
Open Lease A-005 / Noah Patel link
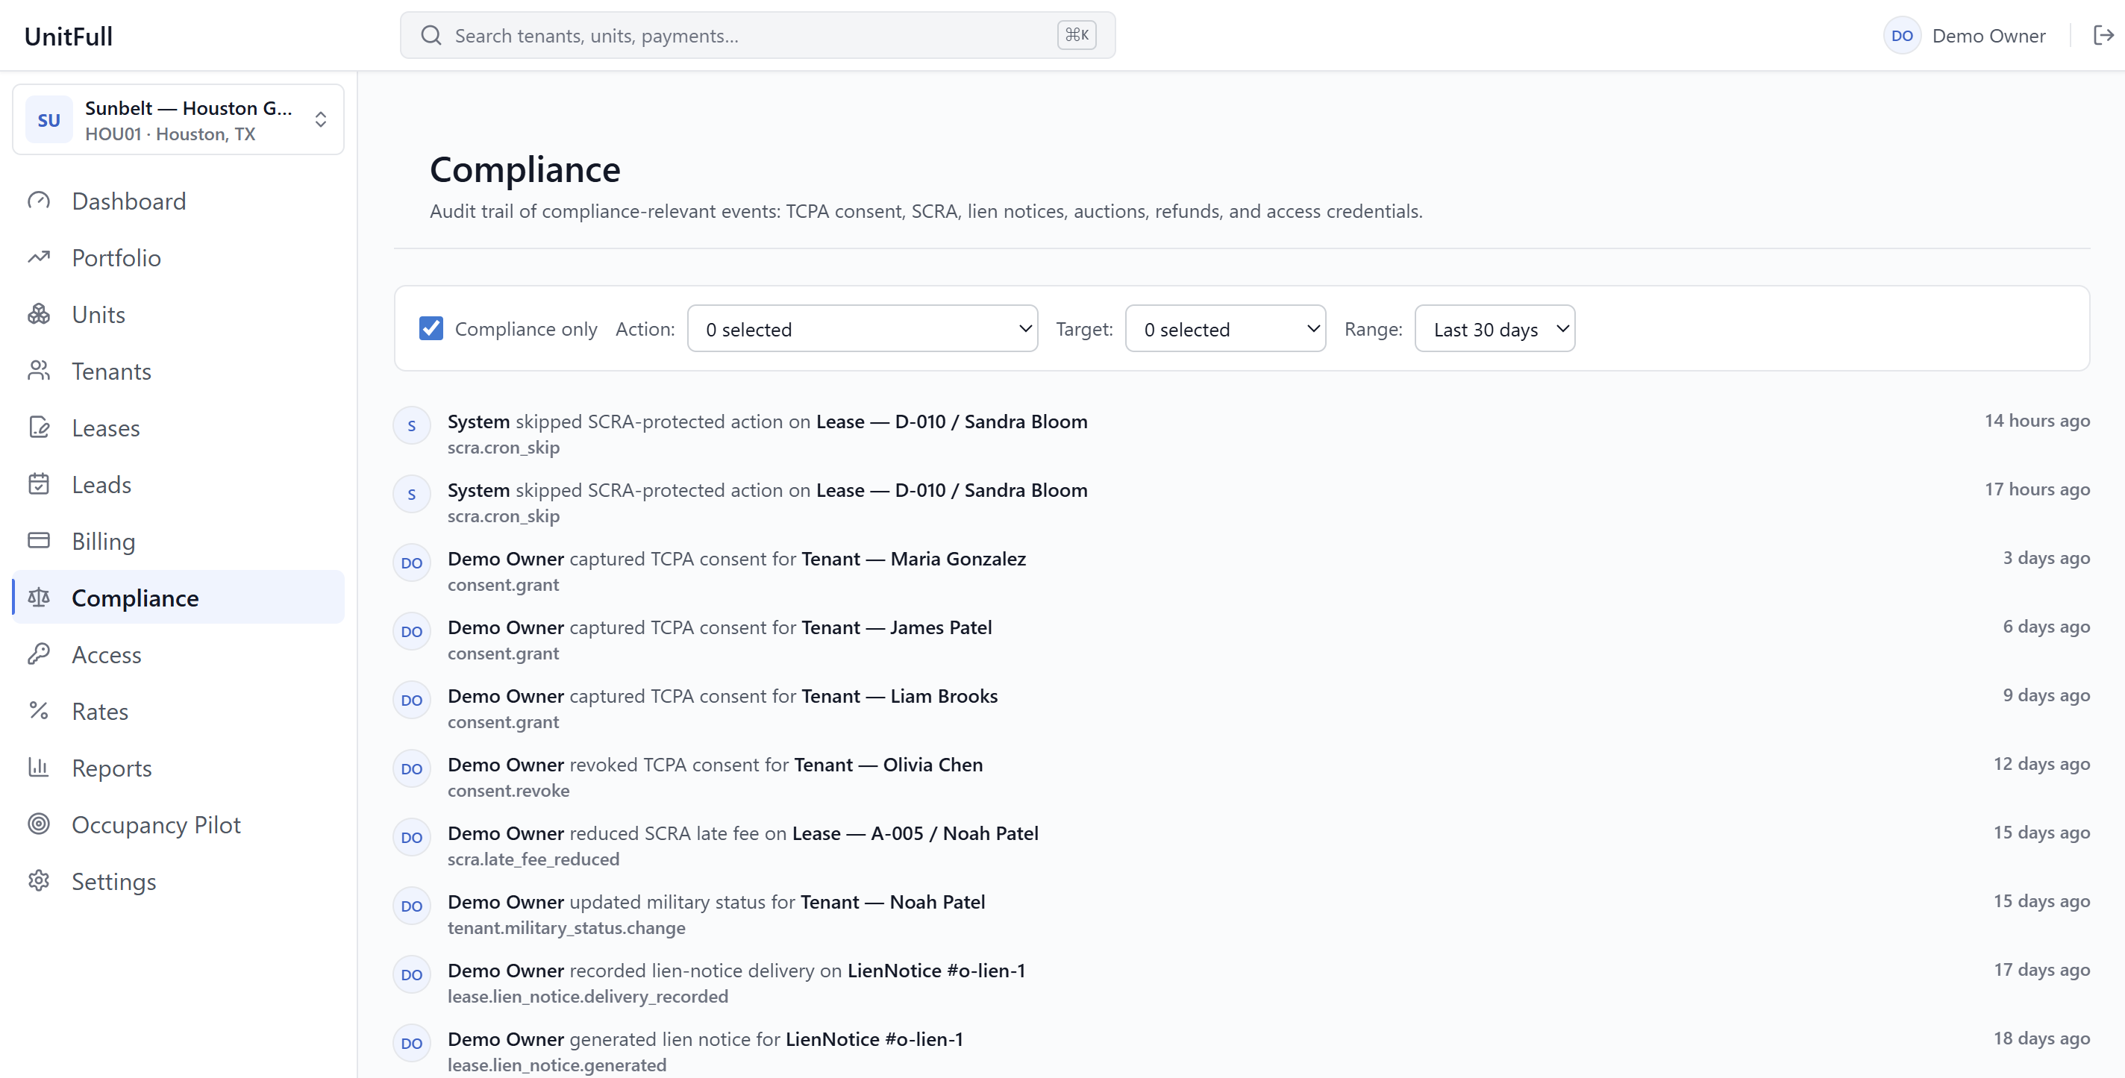coord(915,833)
